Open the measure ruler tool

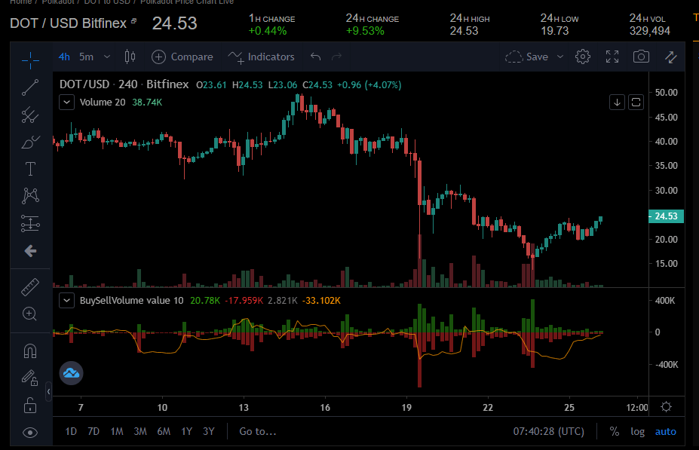[30, 287]
